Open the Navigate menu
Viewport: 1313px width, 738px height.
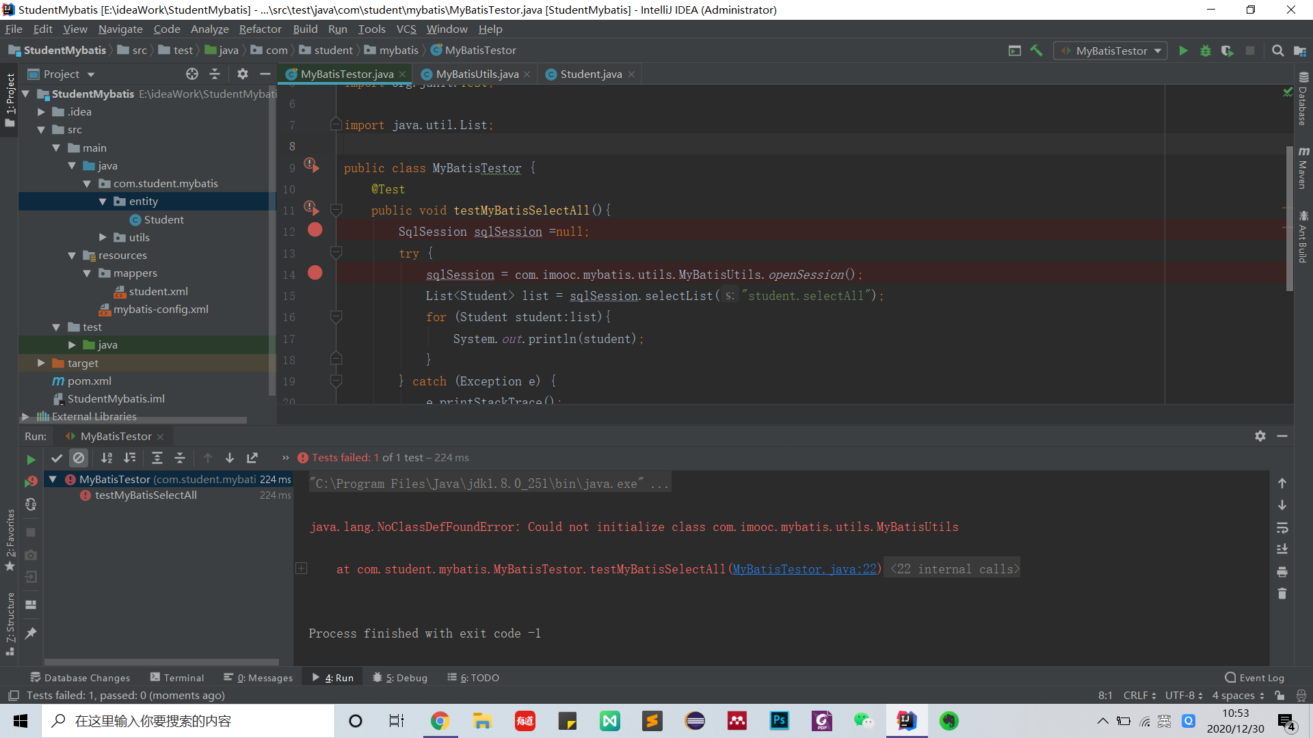120,29
